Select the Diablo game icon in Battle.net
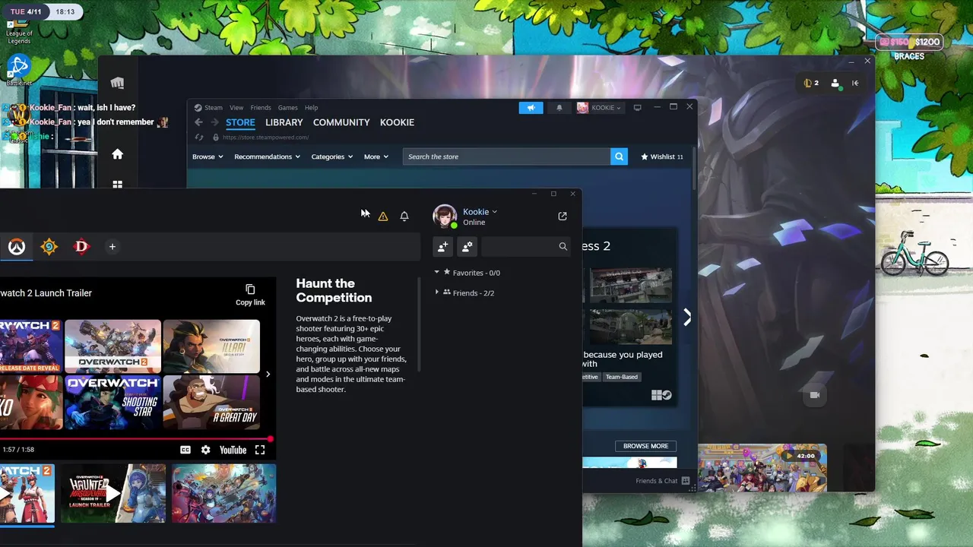Screen dimensions: 973x547 point(81,247)
